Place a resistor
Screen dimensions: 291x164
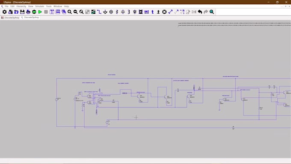click(117, 12)
